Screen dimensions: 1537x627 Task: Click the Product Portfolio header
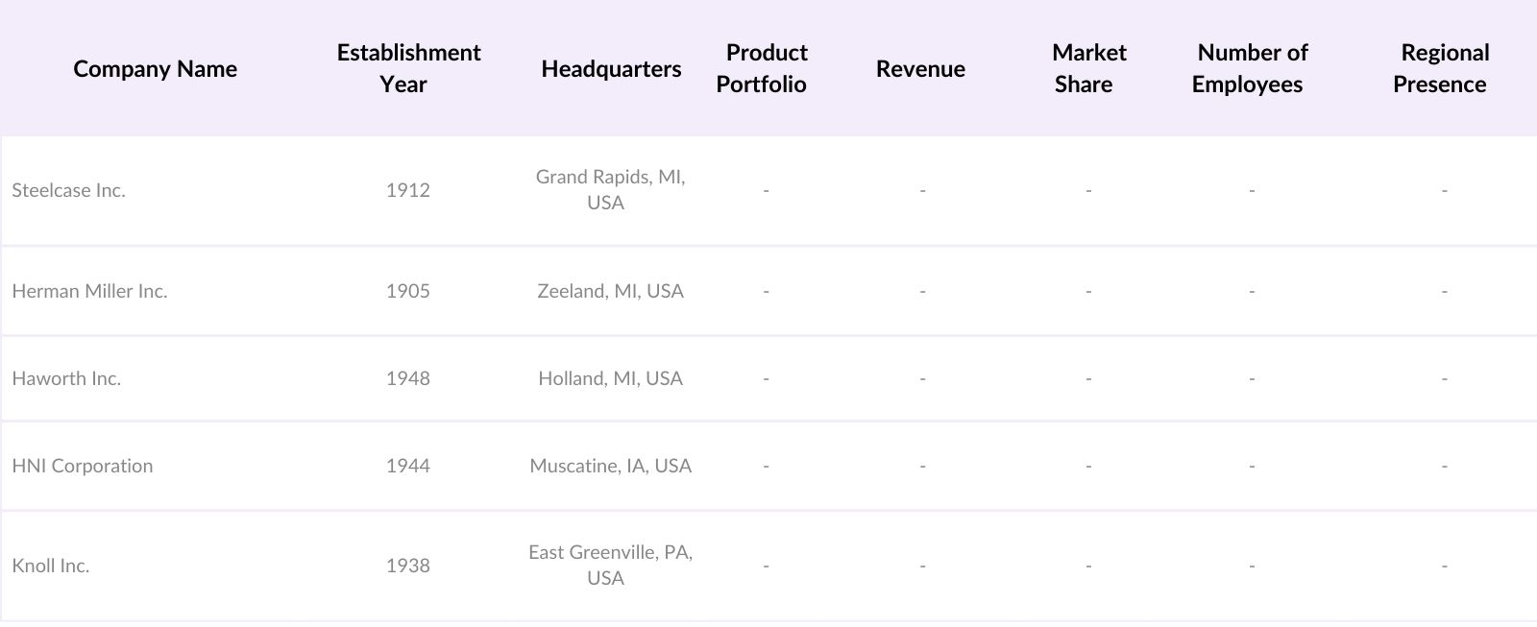coord(766,68)
